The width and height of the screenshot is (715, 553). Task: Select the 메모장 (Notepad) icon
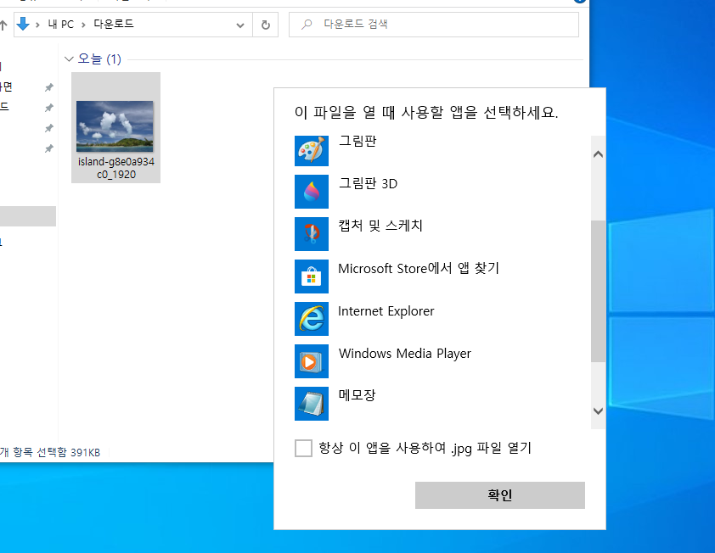(x=312, y=404)
